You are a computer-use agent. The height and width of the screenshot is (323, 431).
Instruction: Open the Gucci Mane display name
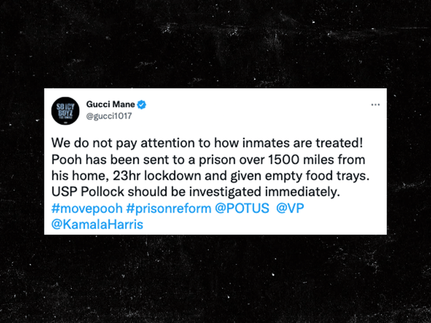point(111,105)
